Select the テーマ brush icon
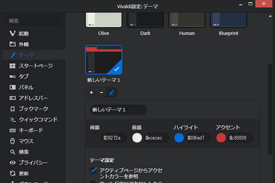Screen dimensions: 275x183 tap(13, 55)
